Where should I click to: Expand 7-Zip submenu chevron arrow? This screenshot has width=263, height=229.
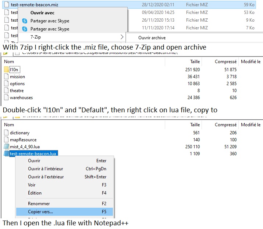point(122,37)
